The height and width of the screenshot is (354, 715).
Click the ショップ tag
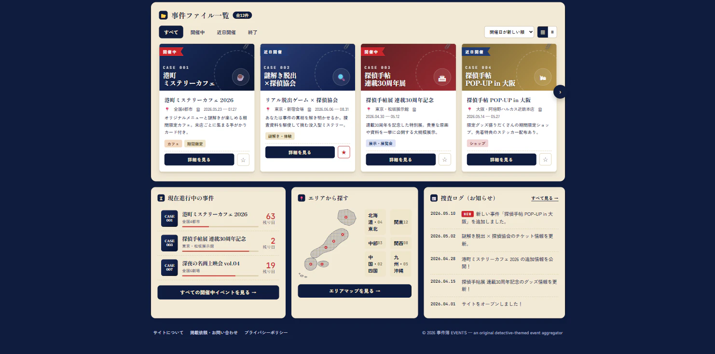coord(478,144)
